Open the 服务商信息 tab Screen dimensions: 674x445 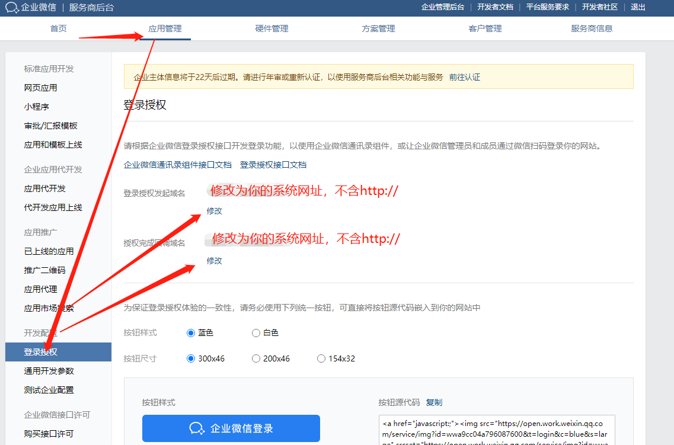(x=592, y=29)
